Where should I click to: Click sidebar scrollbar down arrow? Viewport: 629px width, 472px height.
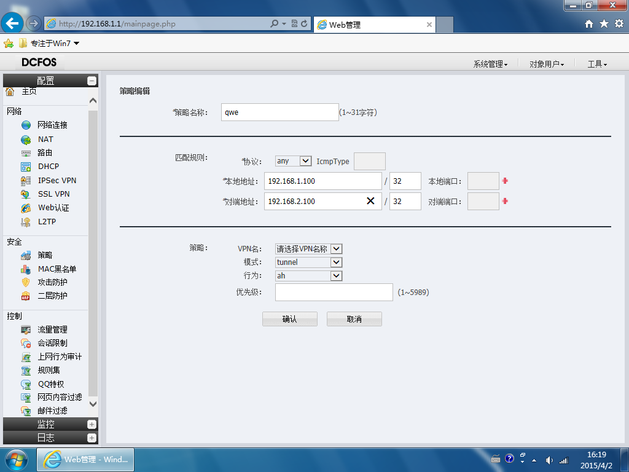(x=93, y=404)
